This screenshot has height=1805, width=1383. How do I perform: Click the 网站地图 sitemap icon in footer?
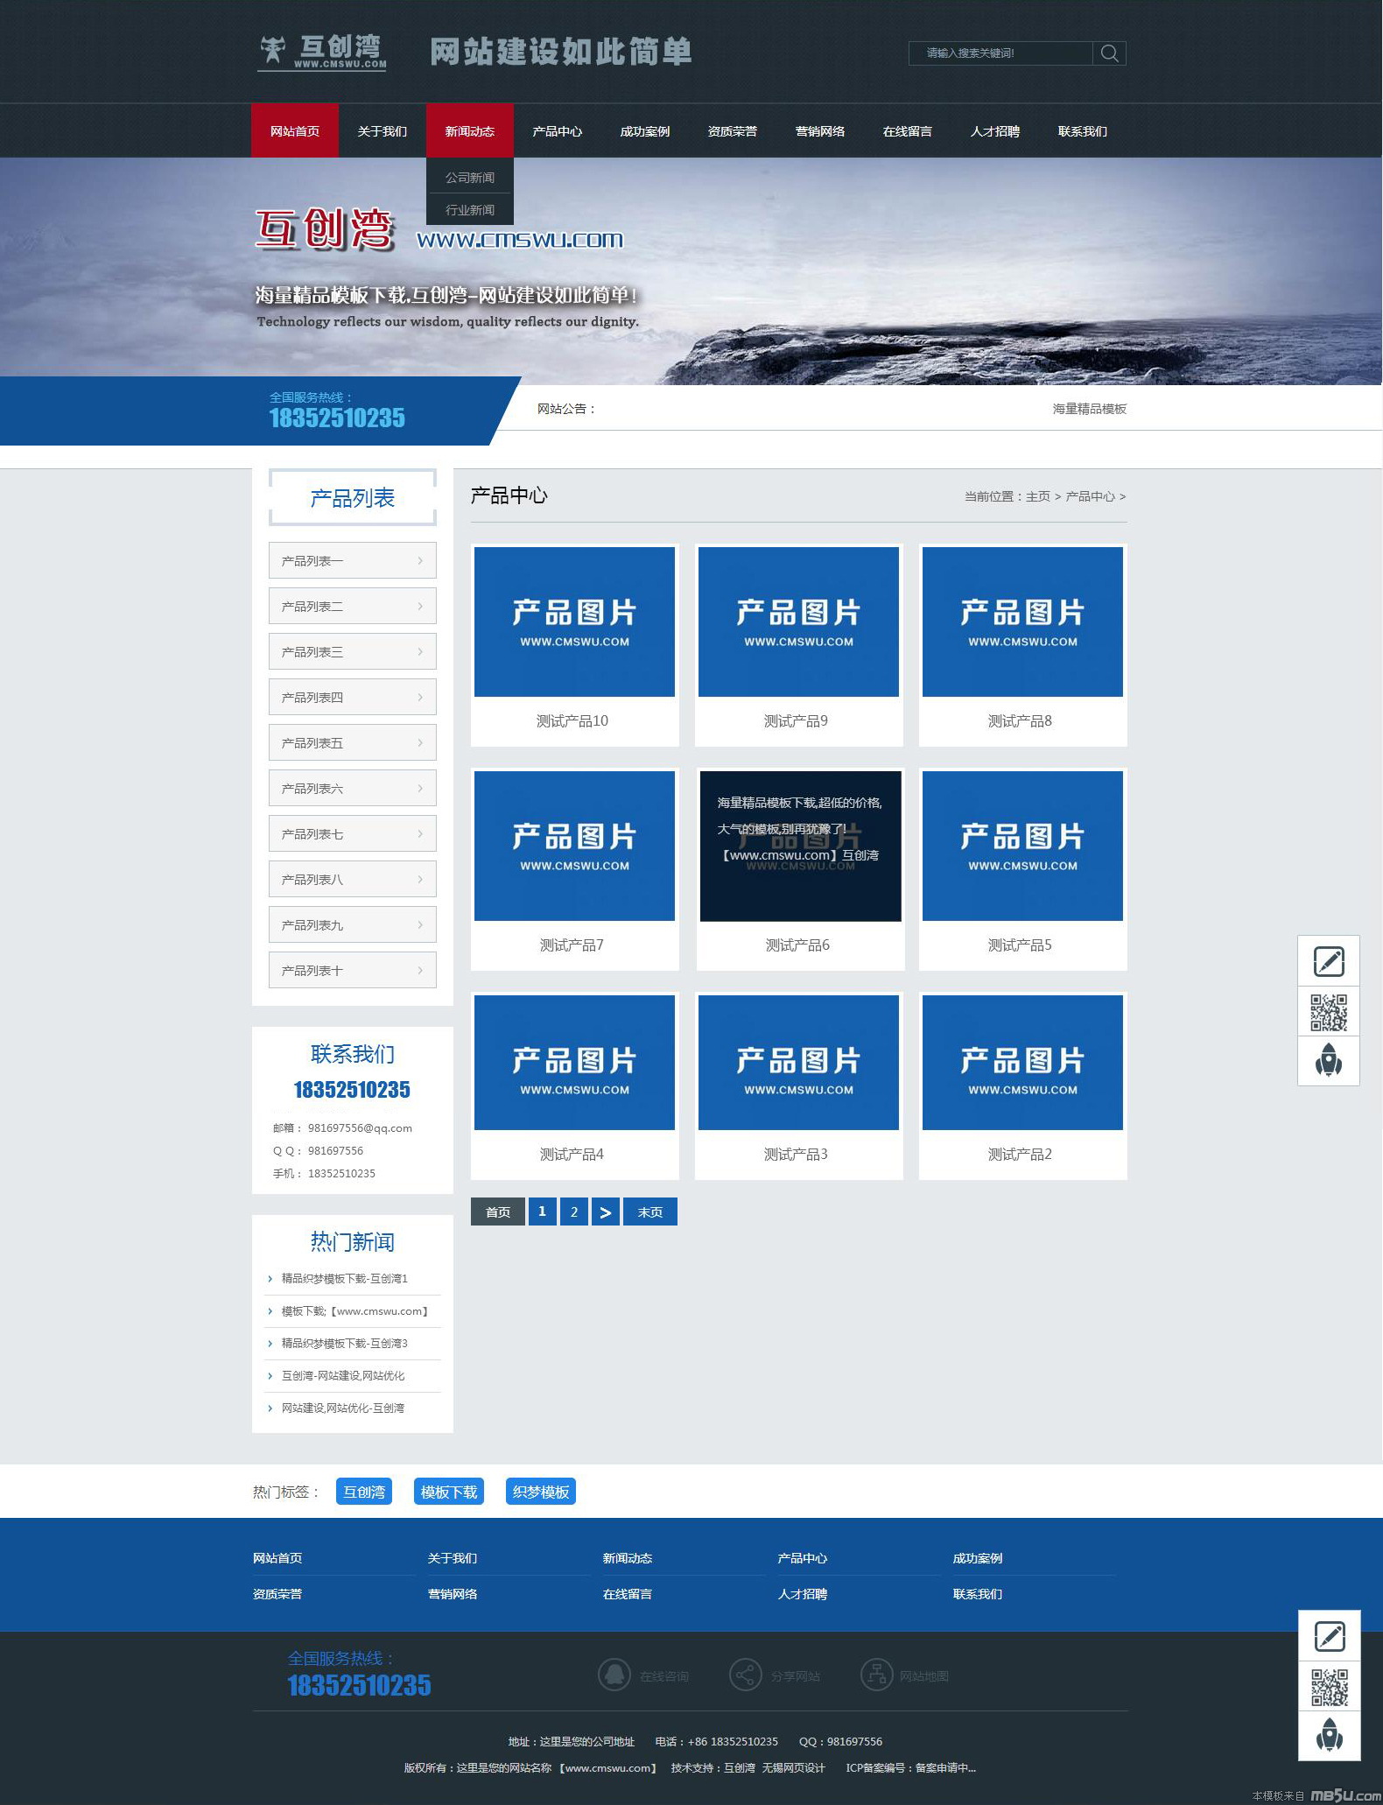[876, 1675]
